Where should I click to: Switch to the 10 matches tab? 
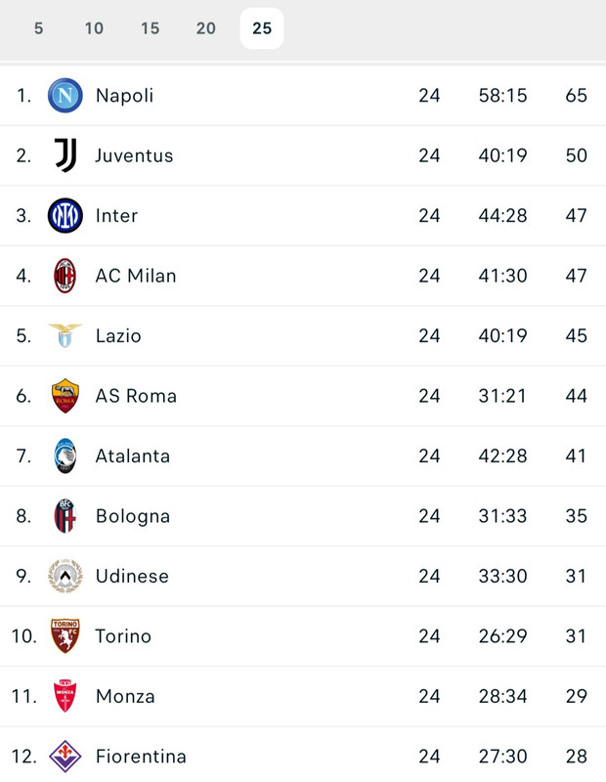click(x=94, y=28)
